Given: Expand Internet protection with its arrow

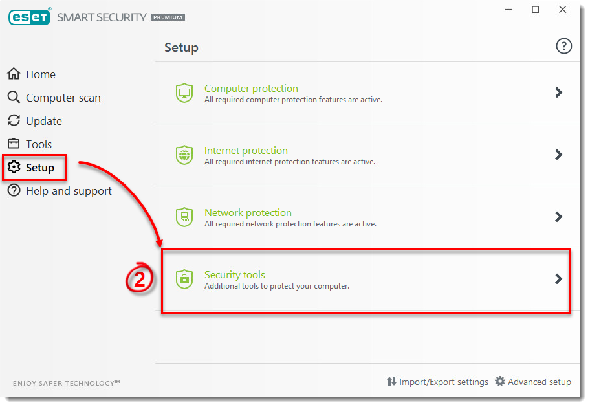Looking at the screenshot, I should [558, 155].
